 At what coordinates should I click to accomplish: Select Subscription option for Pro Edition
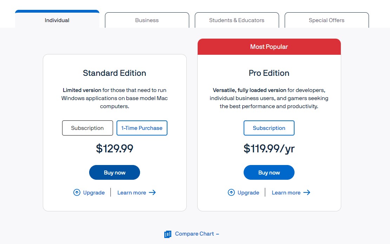click(269, 128)
